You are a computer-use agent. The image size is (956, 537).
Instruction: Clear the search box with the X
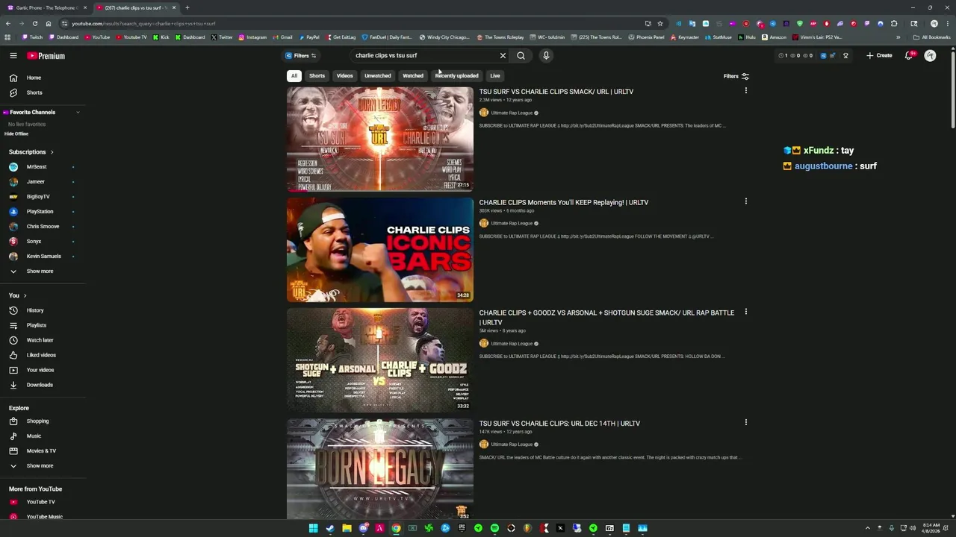click(503, 55)
